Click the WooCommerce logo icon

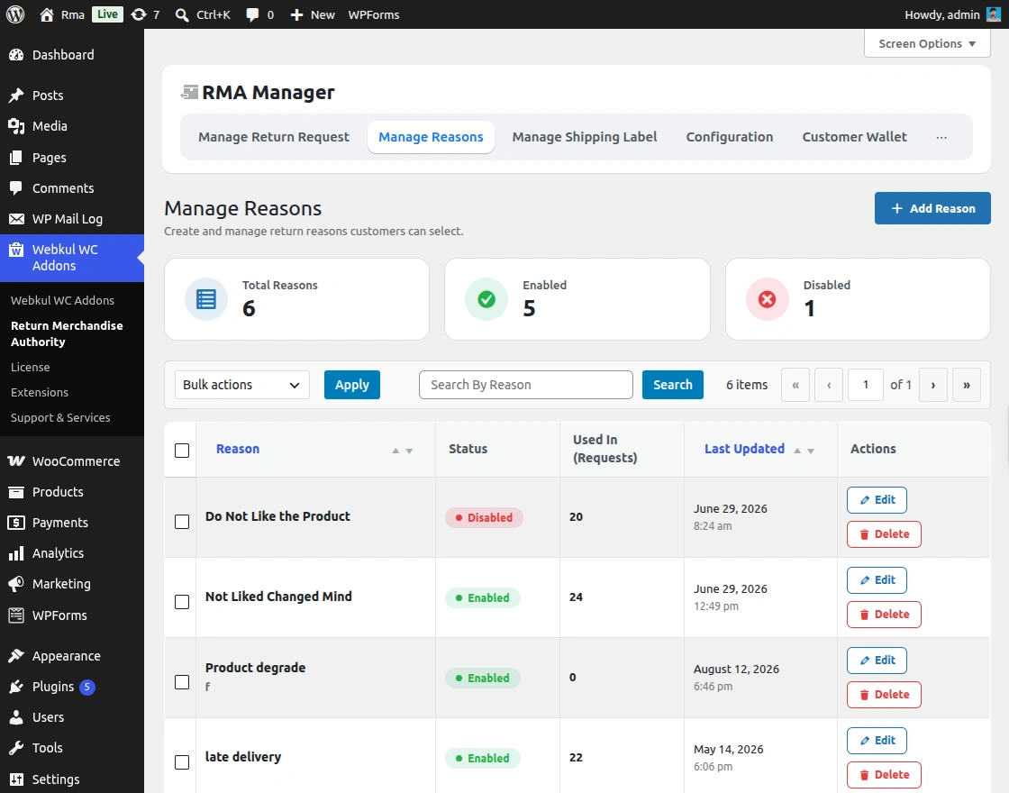point(16,460)
